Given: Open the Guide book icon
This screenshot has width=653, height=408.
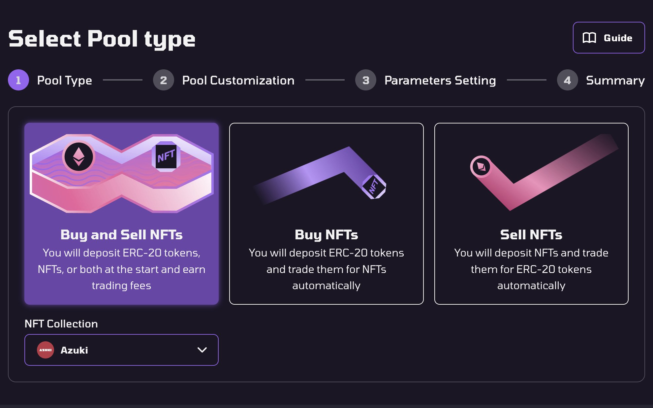Looking at the screenshot, I should 589,38.
